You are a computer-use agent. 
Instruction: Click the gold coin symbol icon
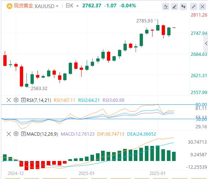(x=10, y=6)
